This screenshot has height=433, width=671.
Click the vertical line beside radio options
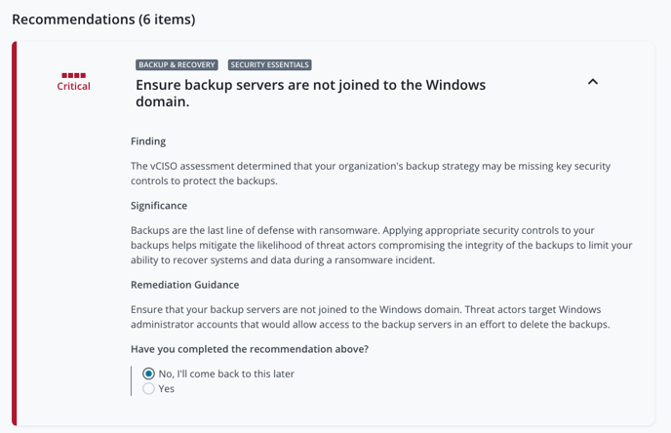pyautogui.click(x=131, y=380)
